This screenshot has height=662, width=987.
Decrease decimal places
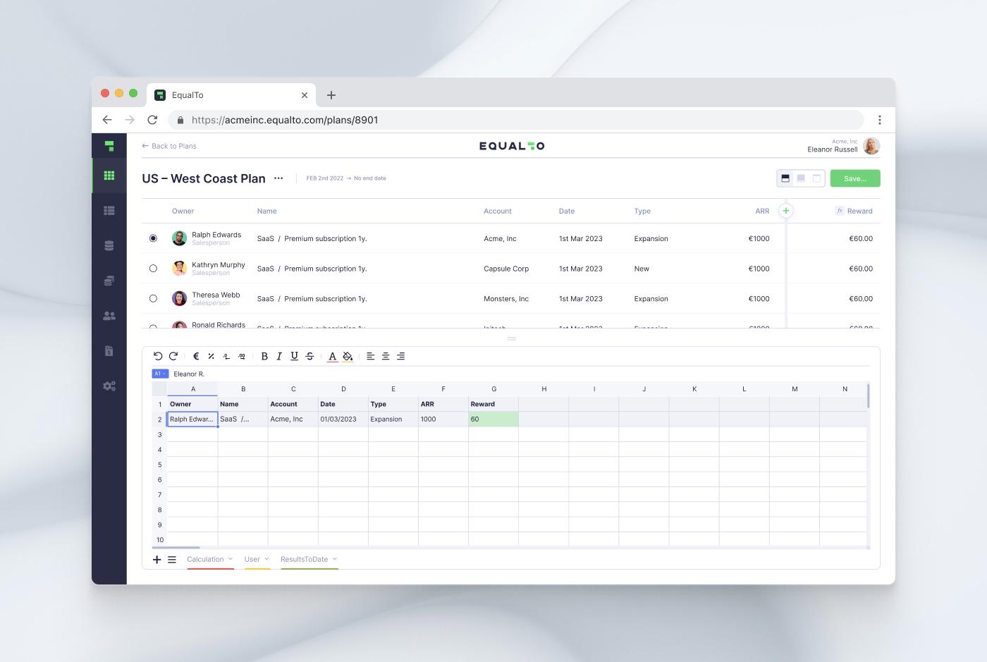click(x=226, y=356)
